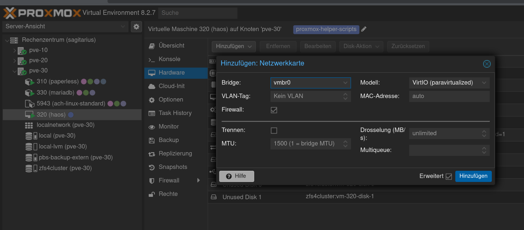Click the Übersicht overview icon
Image resolution: width=524 pixels, height=230 pixels.
coord(152,46)
